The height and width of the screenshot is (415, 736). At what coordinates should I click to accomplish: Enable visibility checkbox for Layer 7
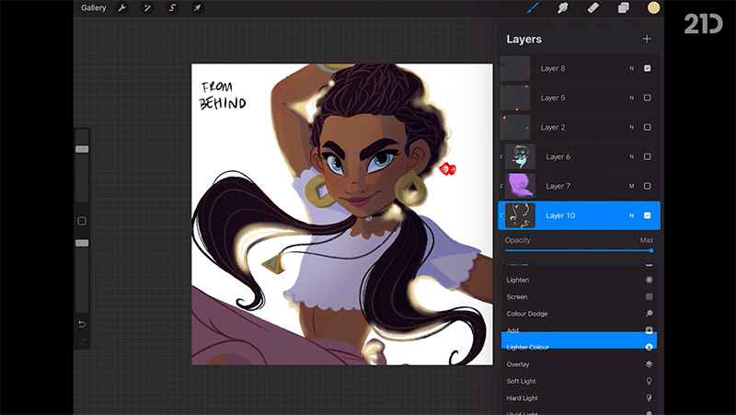point(648,186)
